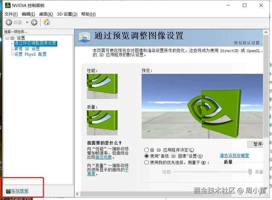The image size is (272, 200).
Task: Click the Forward arrow toolbar icon
Action: (34, 22)
